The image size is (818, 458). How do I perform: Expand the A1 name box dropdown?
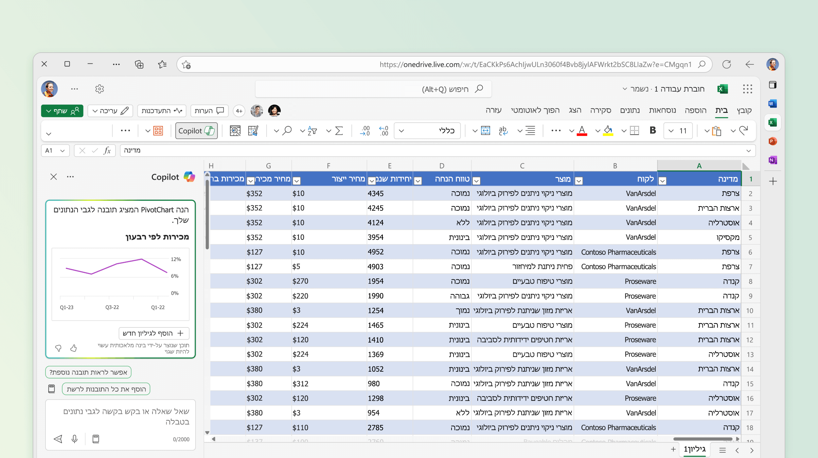(x=62, y=150)
